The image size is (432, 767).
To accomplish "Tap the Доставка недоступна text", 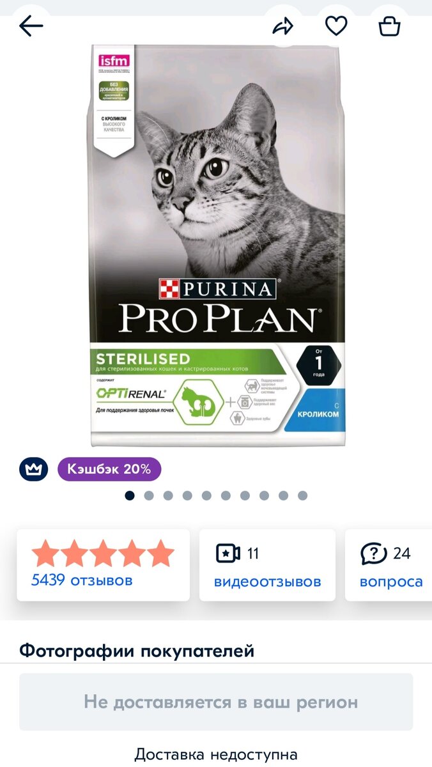I will point(216,754).
